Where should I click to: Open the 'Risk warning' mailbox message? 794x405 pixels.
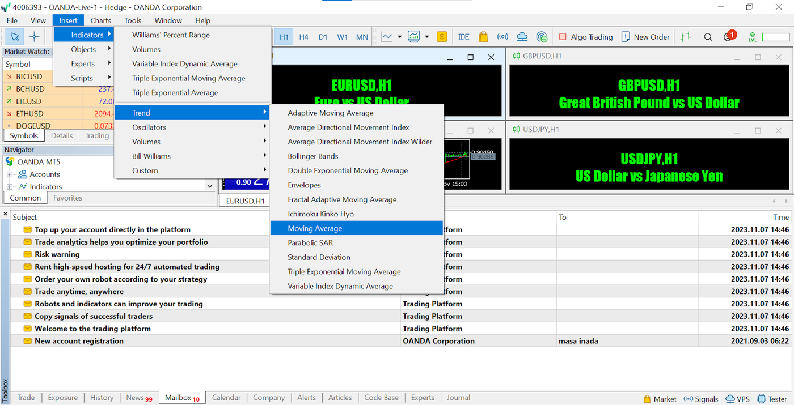(x=57, y=254)
